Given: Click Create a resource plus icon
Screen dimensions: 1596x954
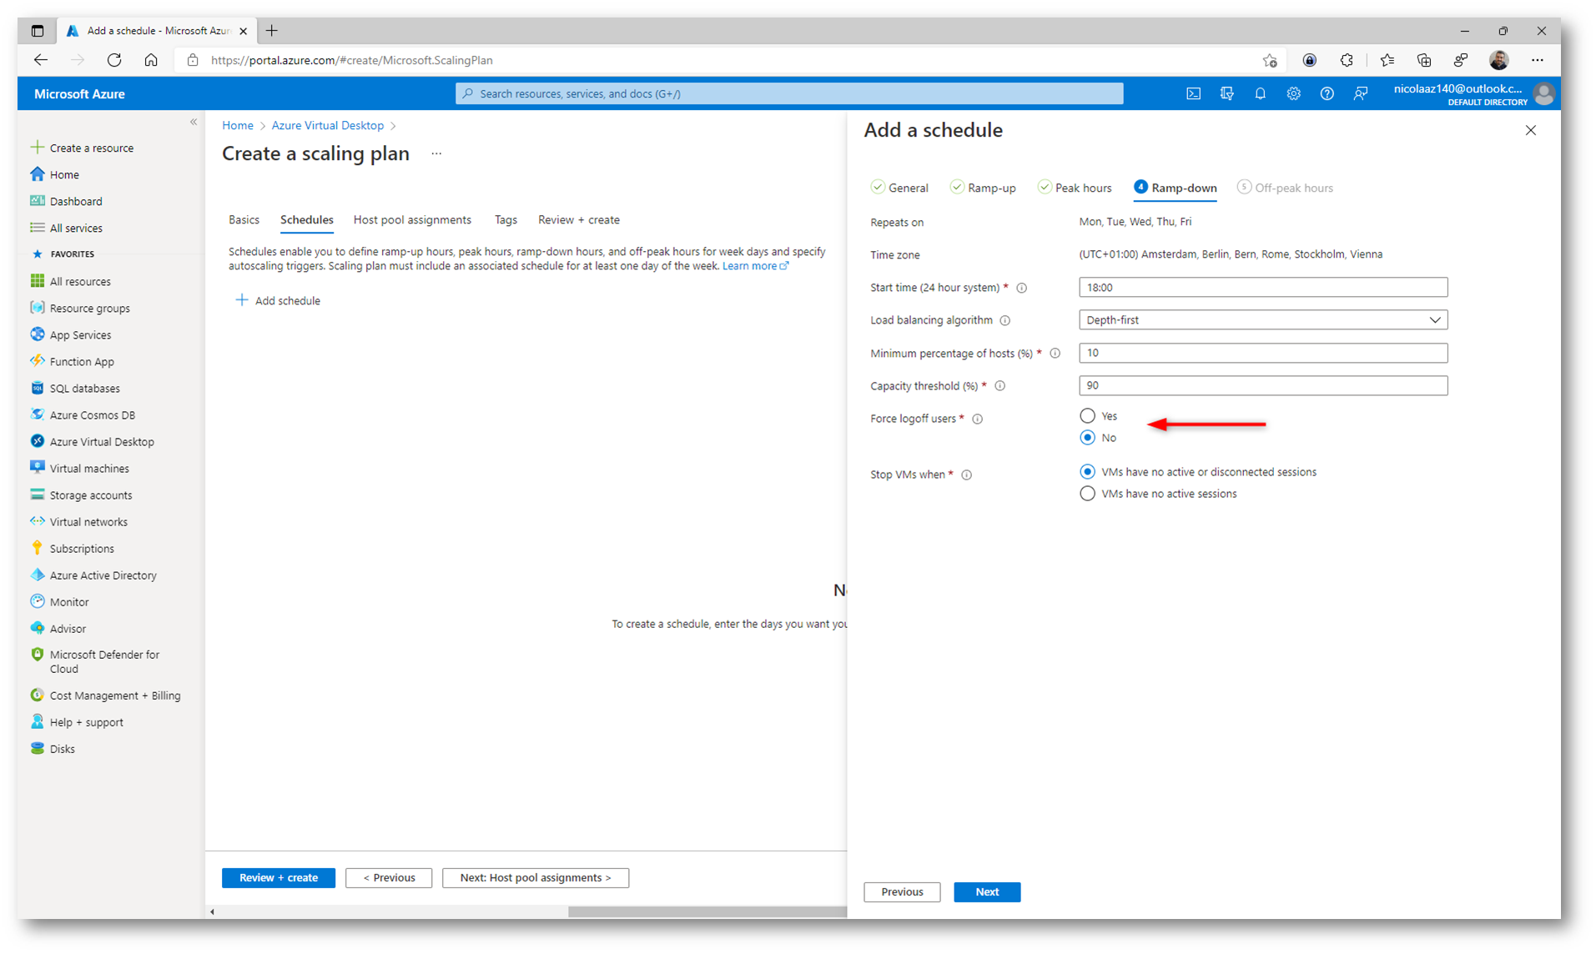Looking at the screenshot, I should click(x=37, y=148).
